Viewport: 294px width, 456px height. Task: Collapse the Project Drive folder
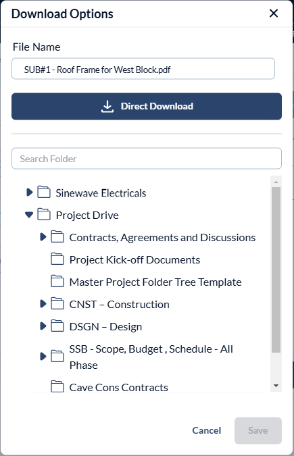29,215
